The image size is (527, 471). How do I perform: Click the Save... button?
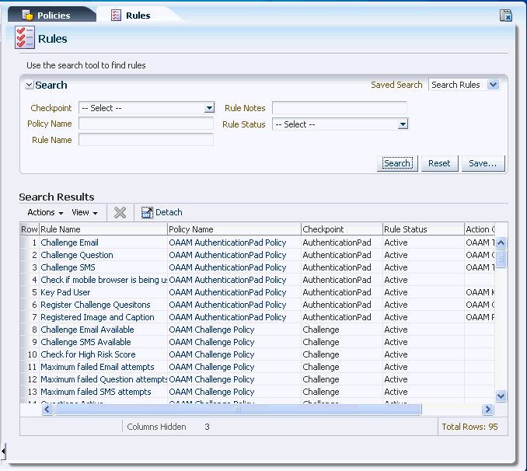click(x=483, y=163)
